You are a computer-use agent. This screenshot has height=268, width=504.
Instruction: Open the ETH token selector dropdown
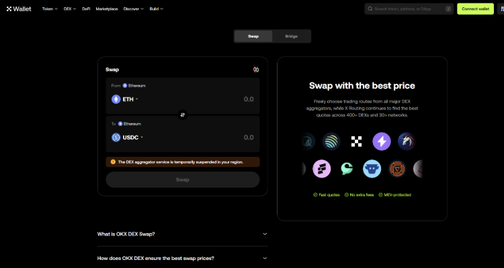125,99
